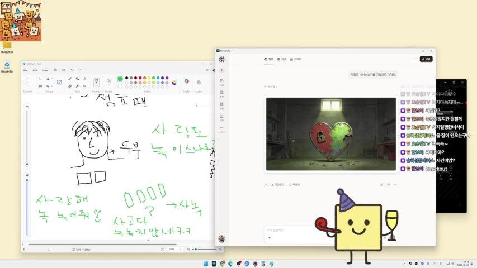Choose the Text tool in Paint
Viewport: 477px width, 268px height.
click(84, 79)
